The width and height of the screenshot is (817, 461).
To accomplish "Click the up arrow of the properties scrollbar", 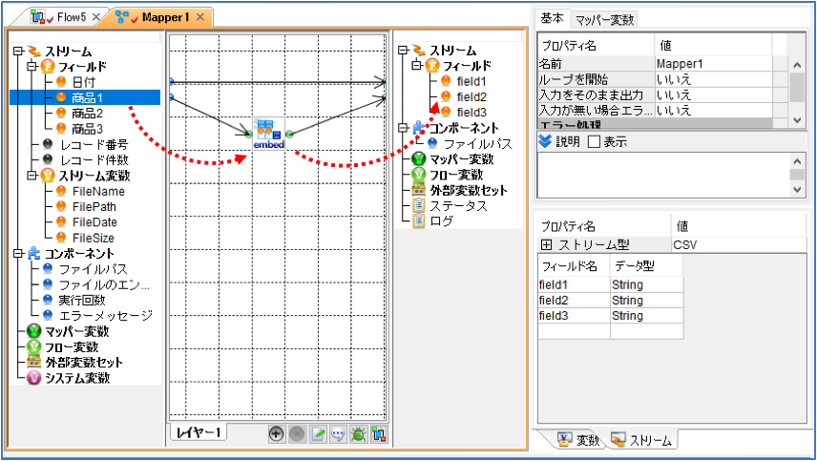I will click(x=797, y=65).
